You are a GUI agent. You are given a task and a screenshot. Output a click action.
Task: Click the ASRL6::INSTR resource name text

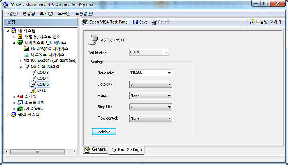coord(113,40)
